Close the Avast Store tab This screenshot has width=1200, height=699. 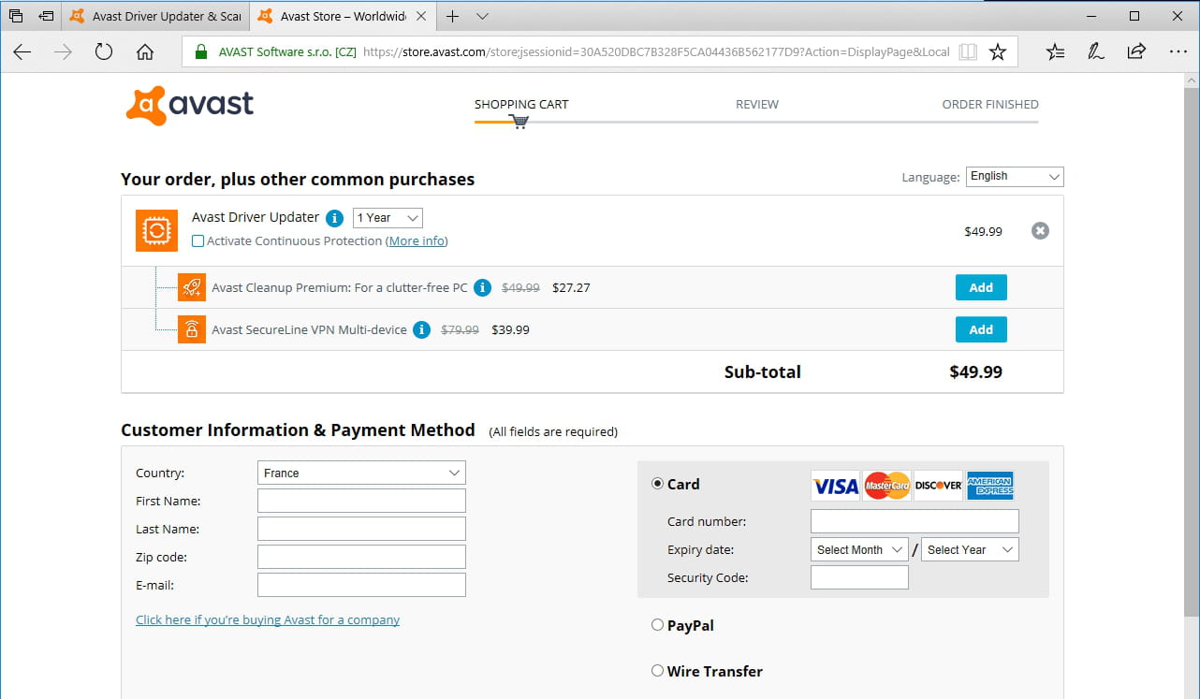[x=423, y=16]
